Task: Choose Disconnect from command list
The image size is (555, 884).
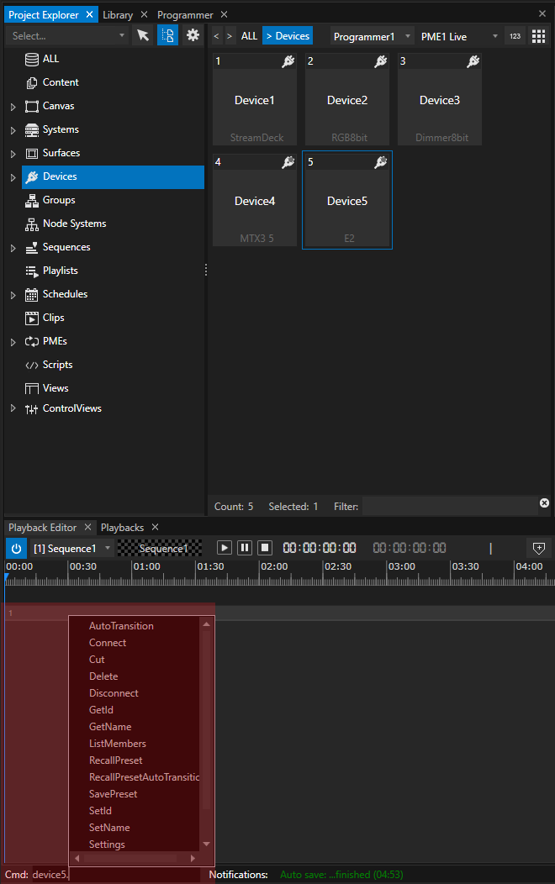Action: click(x=114, y=693)
